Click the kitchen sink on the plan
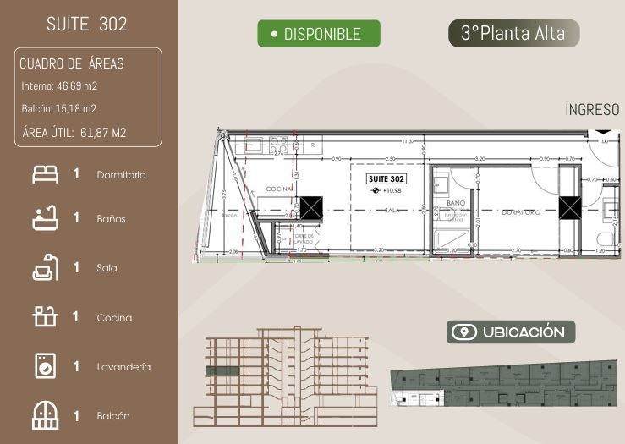This screenshot has width=625, height=444. [254, 145]
